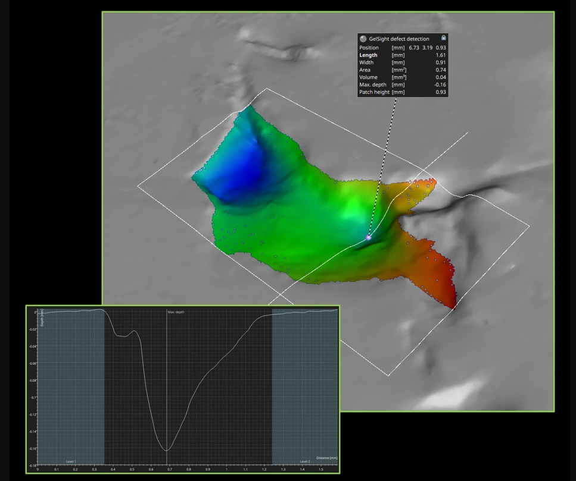Click the Position Y value 3.19
The height and width of the screenshot is (481, 576).
tap(427, 48)
